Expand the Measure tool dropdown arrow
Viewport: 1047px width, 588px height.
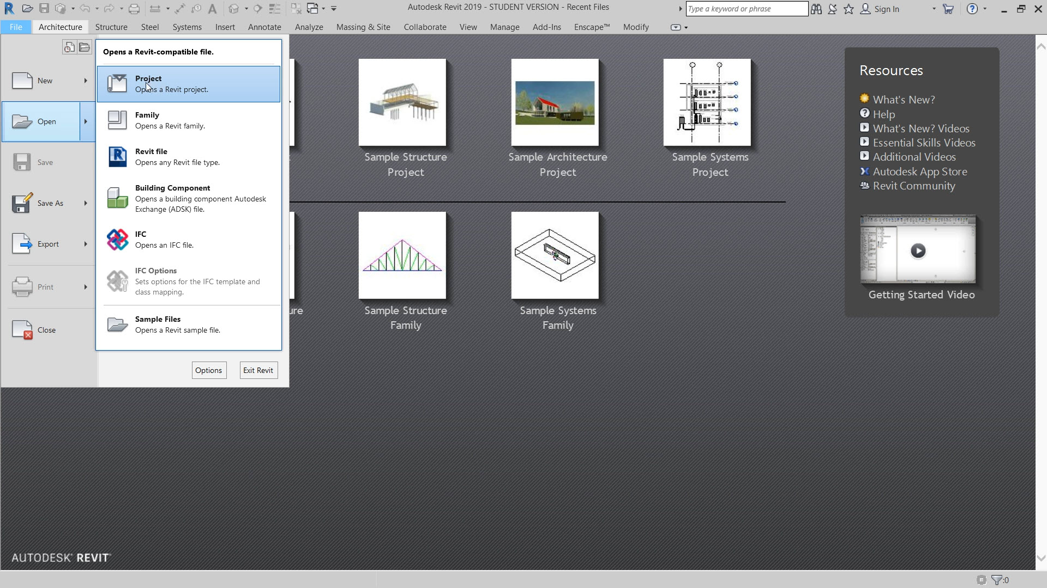coord(167,9)
